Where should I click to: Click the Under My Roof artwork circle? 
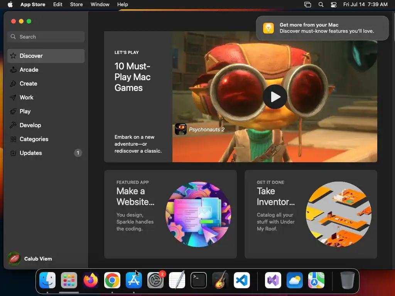pyautogui.click(x=339, y=214)
